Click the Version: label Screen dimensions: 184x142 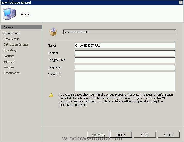click(53, 53)
